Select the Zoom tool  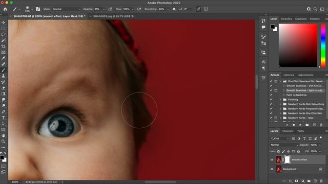point(4,142)
